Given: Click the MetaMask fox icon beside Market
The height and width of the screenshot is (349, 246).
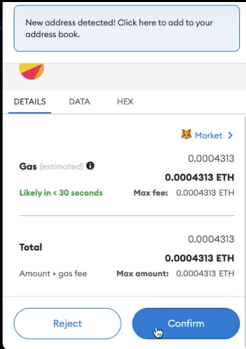Looking at the screenshot, I should pos(186,135).
